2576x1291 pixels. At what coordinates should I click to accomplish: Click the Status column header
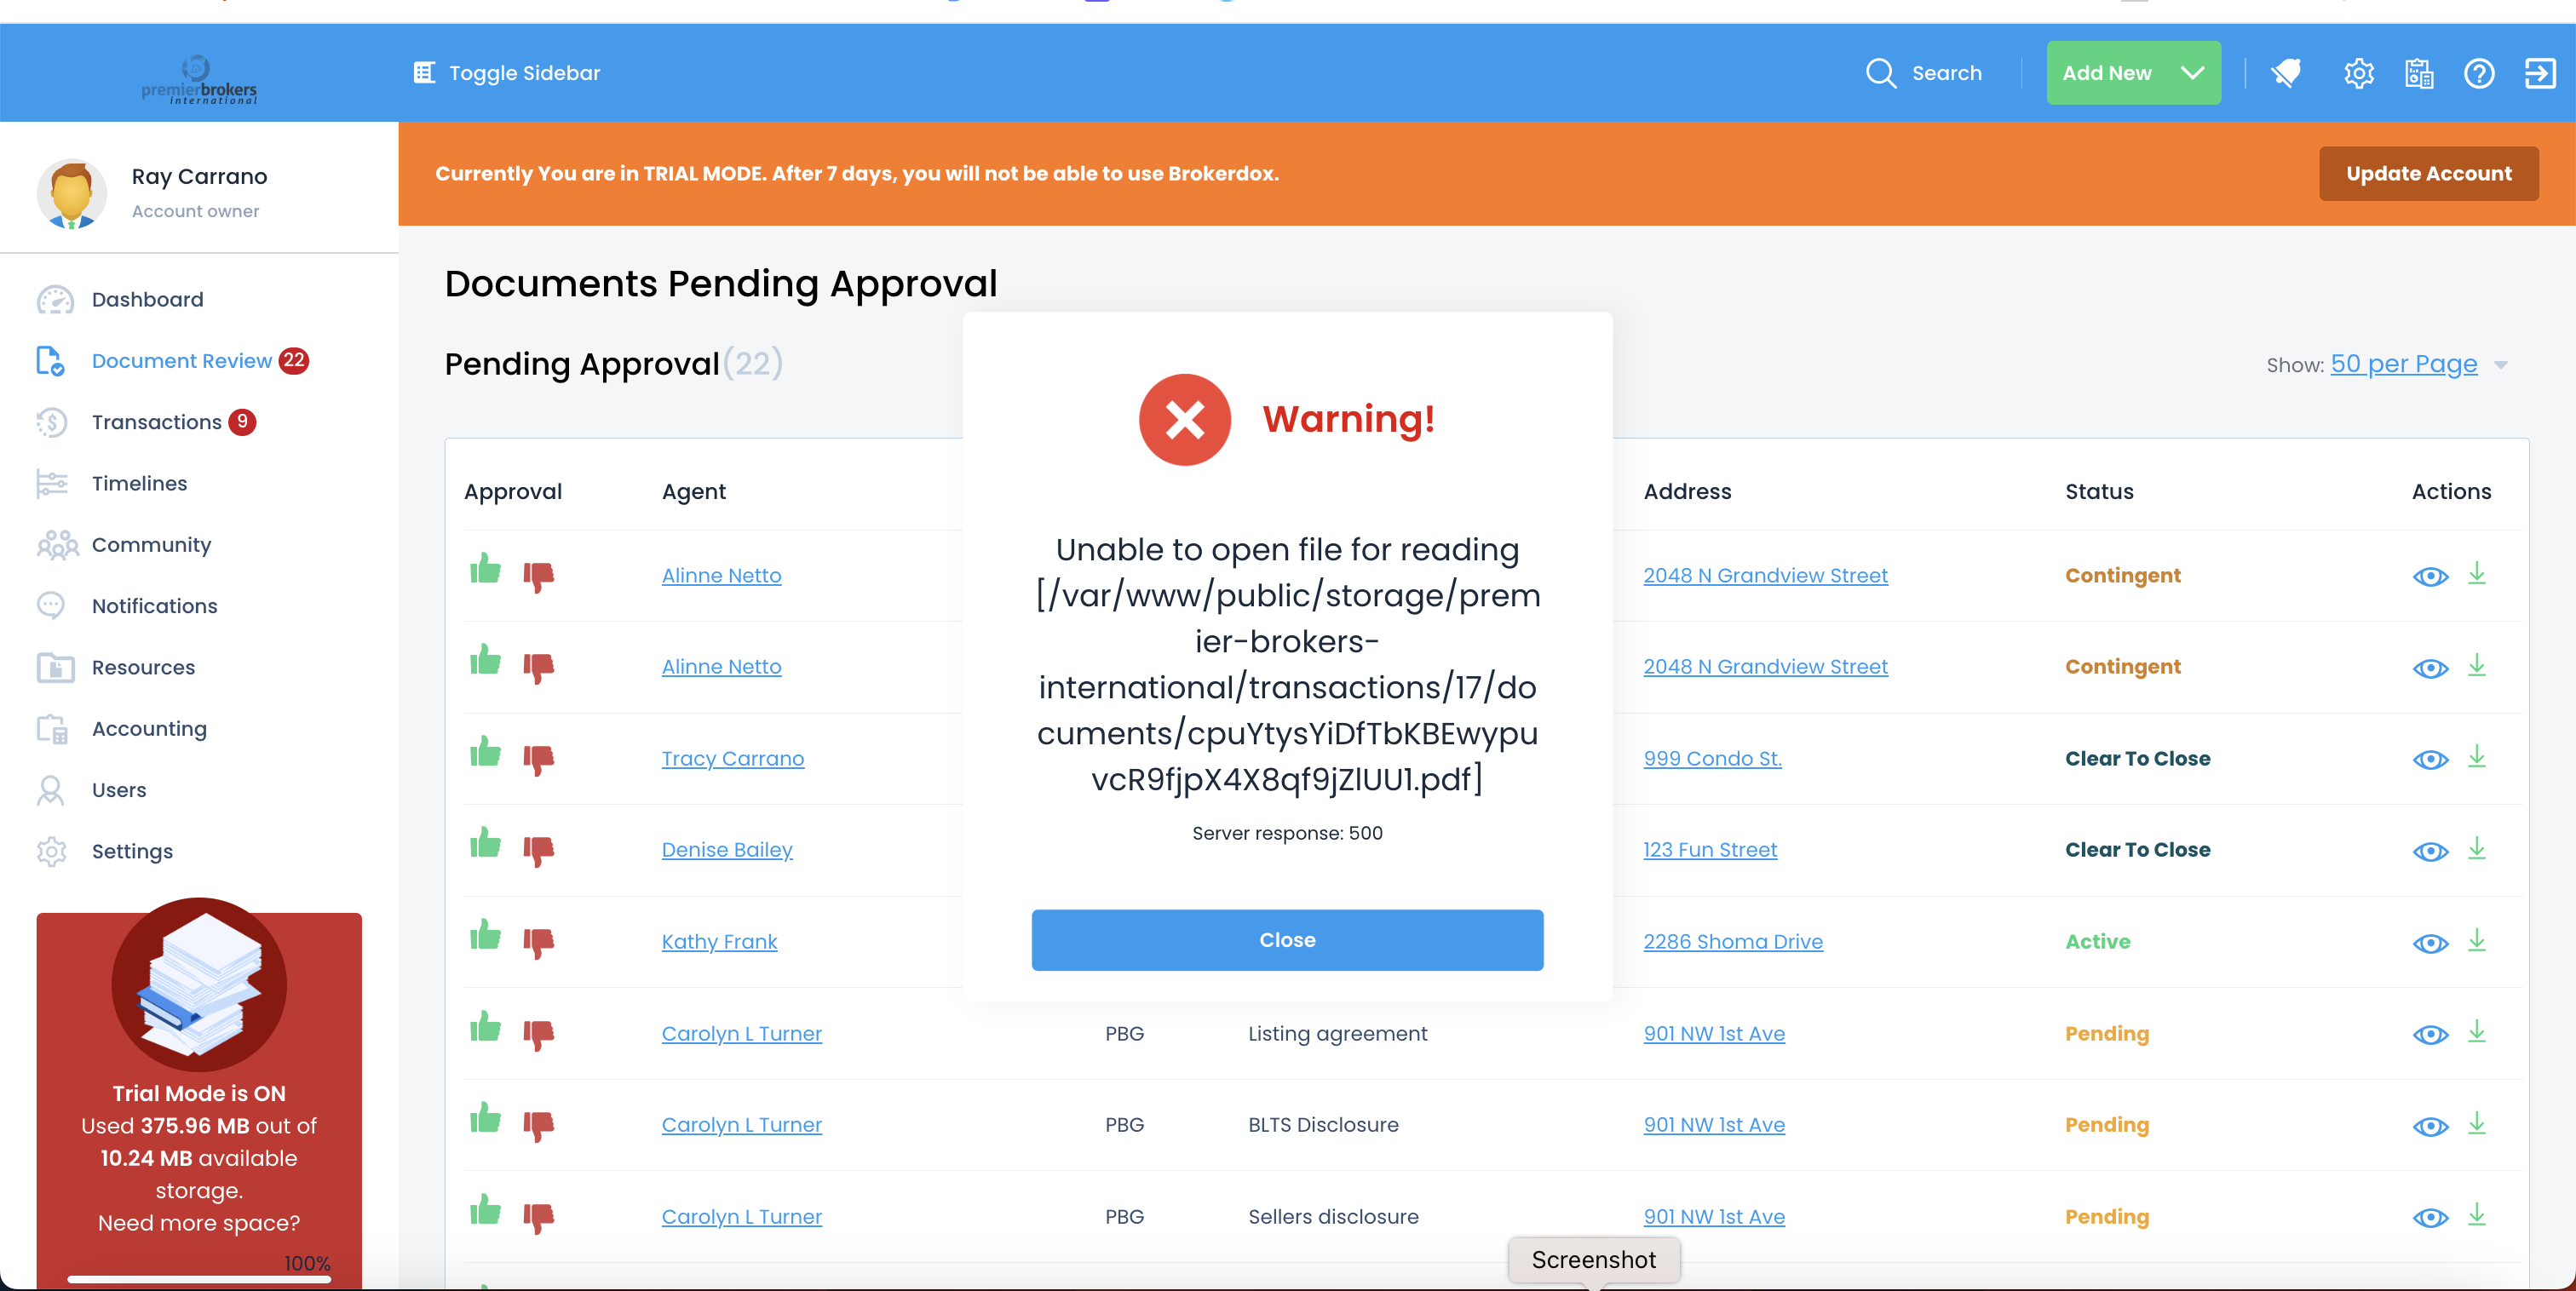point(2099,492)
